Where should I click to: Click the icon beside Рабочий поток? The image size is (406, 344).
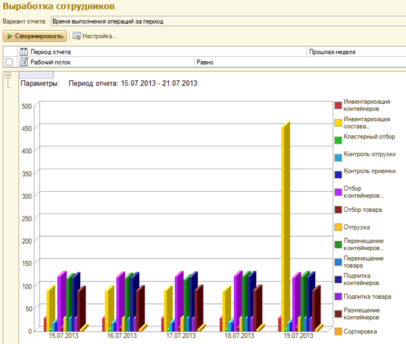click(24, 61)
